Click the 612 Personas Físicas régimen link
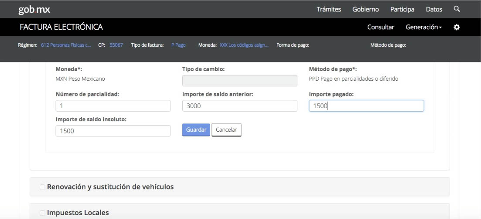Image resolution: width=481 pixels, height=219 pixels. tap(66, 45)
